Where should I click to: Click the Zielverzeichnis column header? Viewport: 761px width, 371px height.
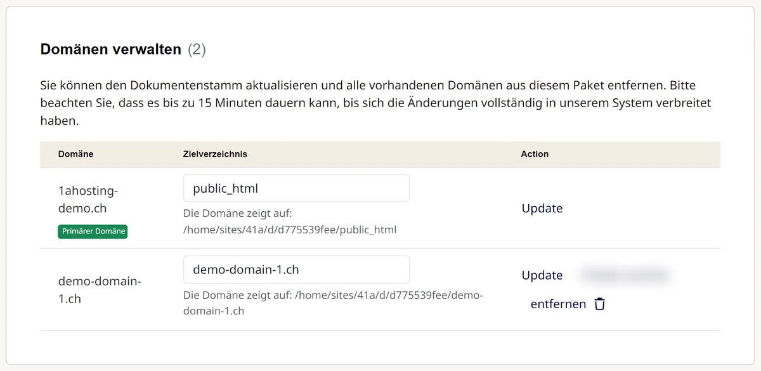[215, 154]
